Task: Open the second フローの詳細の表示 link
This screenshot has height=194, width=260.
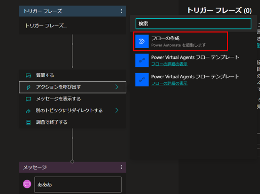Action: coord(169,83)
